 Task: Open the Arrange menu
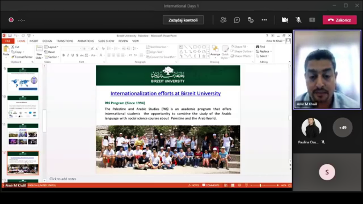click(215, 51)
